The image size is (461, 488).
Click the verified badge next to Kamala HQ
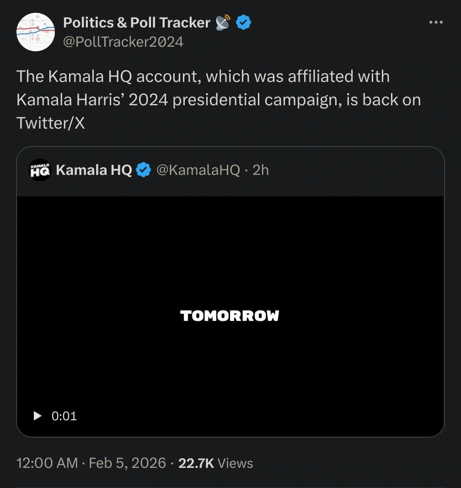(144, 169)
